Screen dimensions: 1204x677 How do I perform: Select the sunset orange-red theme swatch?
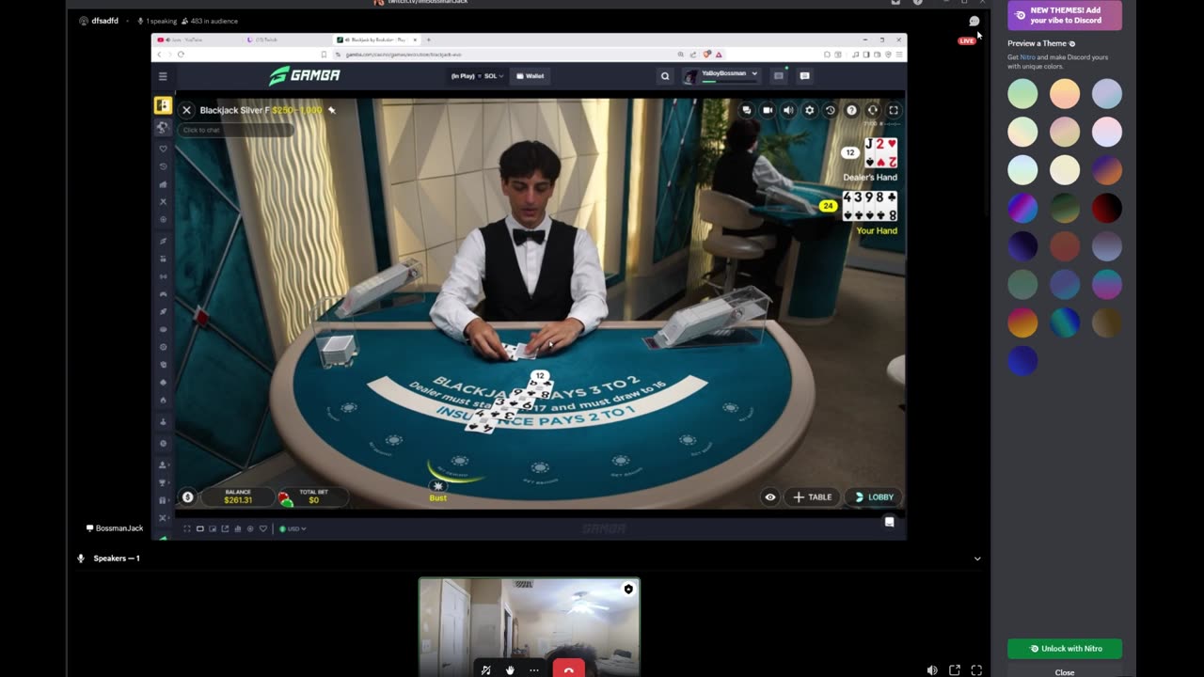point(1022,323)
